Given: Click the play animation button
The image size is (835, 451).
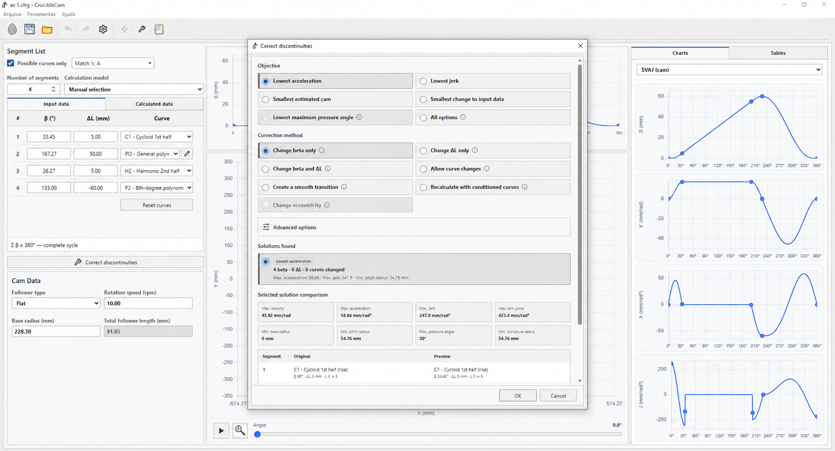Looking at the screenshot, I should [221, 430].
